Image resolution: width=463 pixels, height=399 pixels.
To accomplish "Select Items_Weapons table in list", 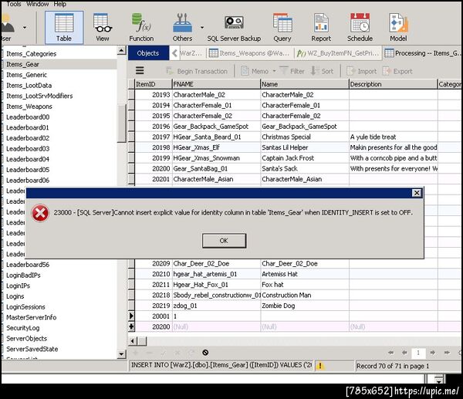I will [x=29, y=107].
